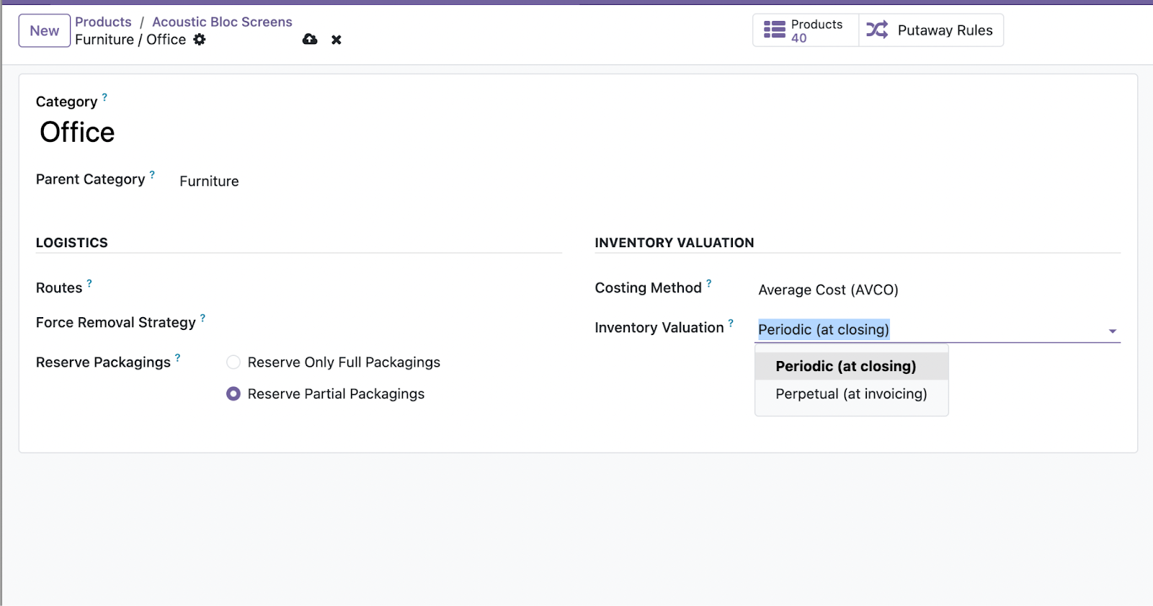Click the Putaway Rules shuffle icon

(x=877, y=30)
